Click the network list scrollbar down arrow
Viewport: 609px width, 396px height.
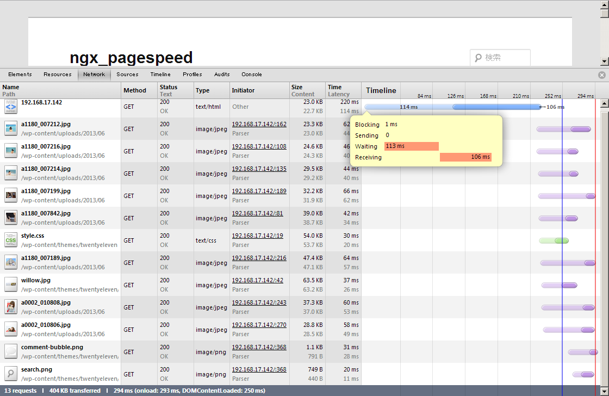click(604, 391)
